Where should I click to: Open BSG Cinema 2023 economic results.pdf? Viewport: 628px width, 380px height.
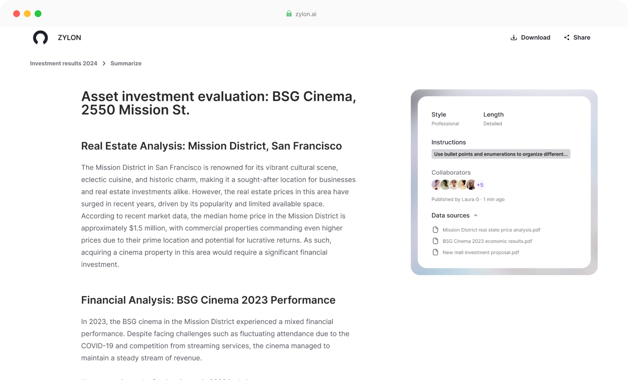coord(487,241)
